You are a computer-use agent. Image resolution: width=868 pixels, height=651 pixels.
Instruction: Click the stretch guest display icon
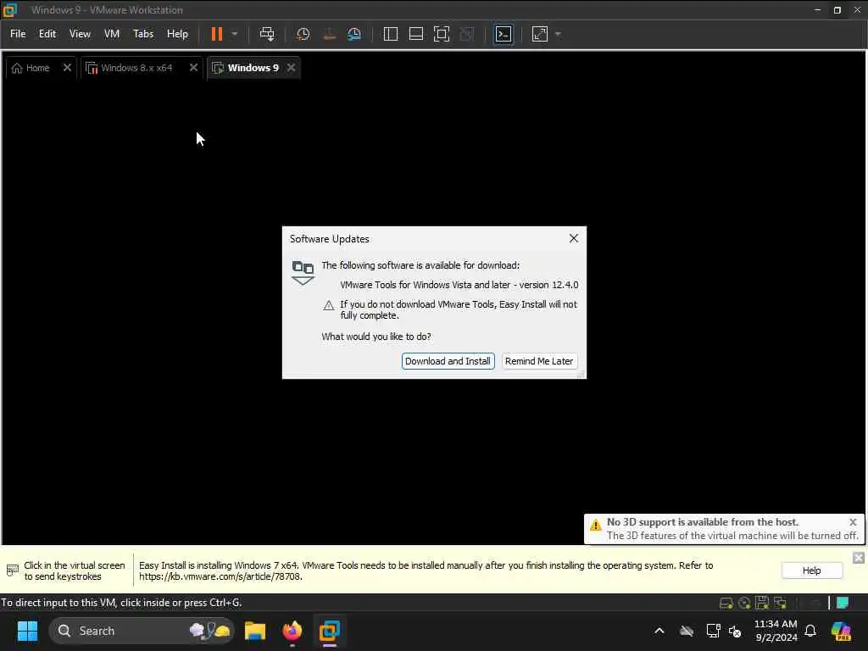click(540, 34)
